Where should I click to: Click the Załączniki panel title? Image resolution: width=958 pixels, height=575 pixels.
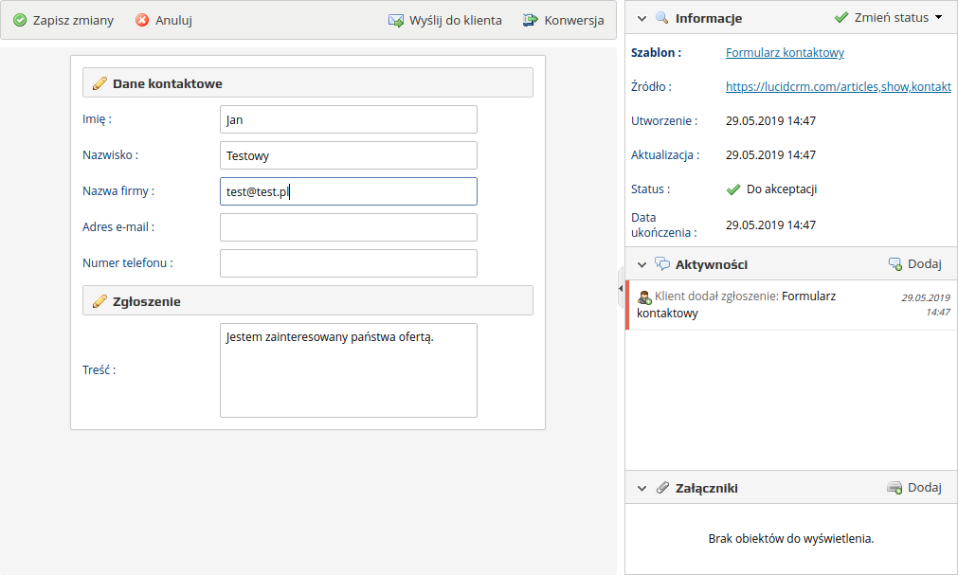click(x=707, y=488)
